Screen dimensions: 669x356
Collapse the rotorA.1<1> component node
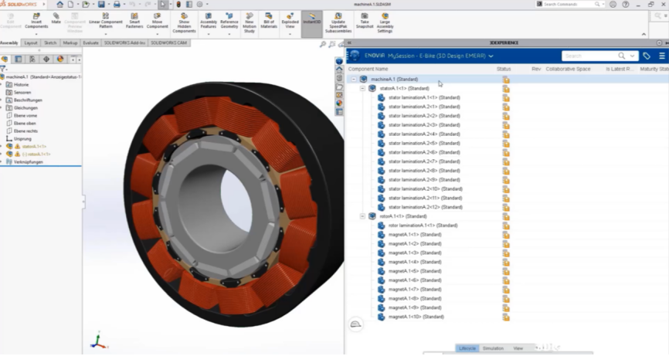tap(363, 216)
